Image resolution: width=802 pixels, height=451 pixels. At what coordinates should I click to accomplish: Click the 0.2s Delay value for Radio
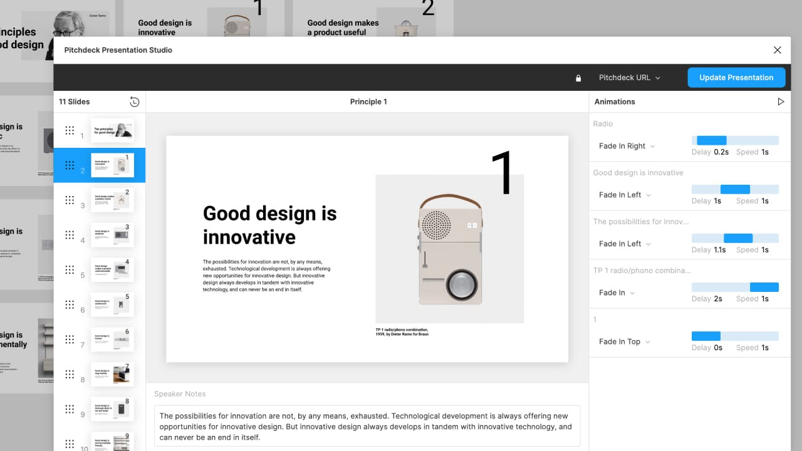(721, 152)
